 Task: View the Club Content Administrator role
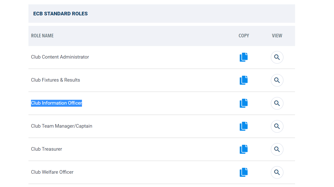(x=277, y=57)
